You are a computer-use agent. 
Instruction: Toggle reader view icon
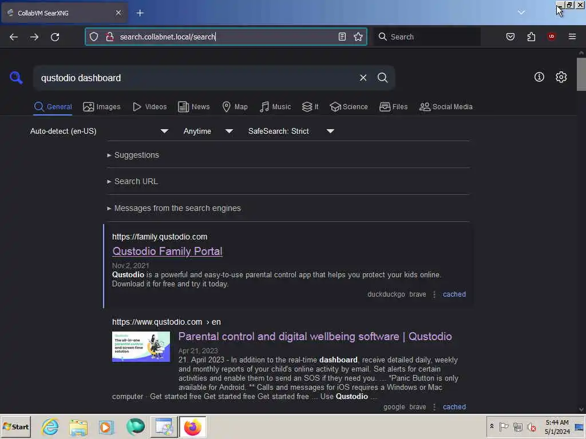(x=342, y=37)
